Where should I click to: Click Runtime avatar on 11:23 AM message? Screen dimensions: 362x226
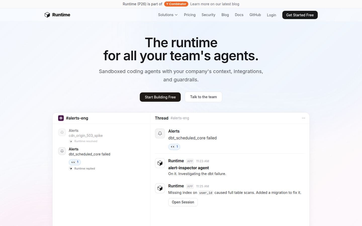coord(160,163)
